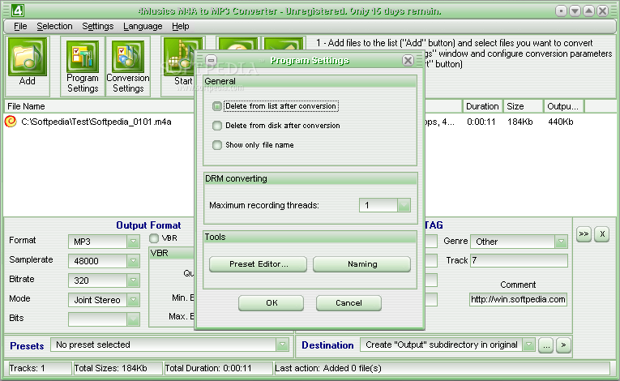The height and width of the screenshot is (381, 620).
Task: Enable Delete from list after conversion
Action: tap(216, 106)
